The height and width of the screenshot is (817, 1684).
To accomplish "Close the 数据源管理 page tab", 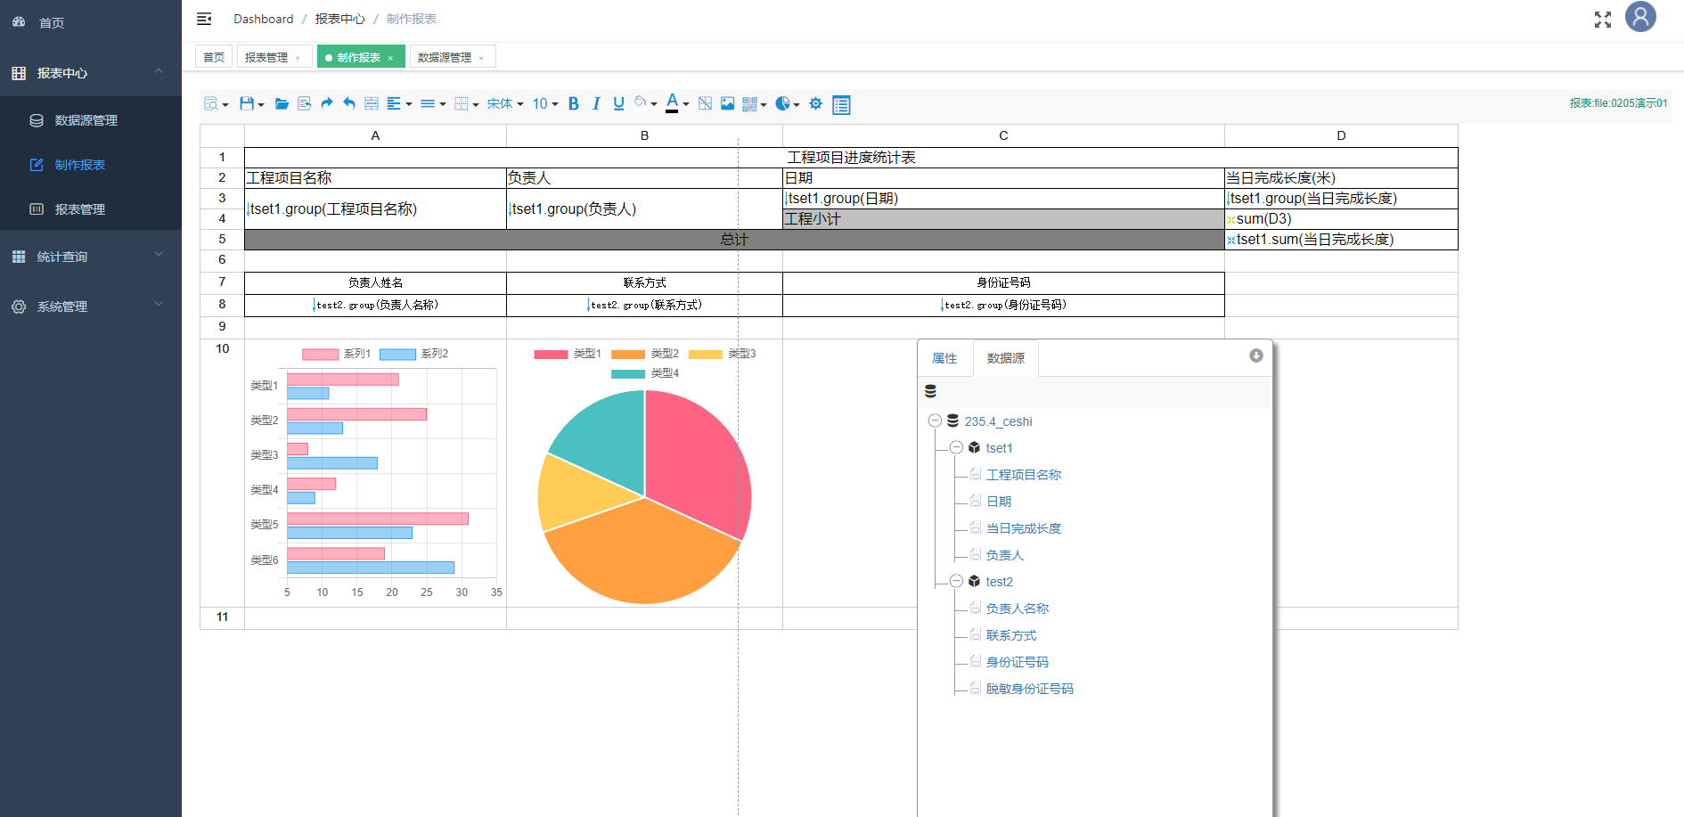I will click(482, 58).
